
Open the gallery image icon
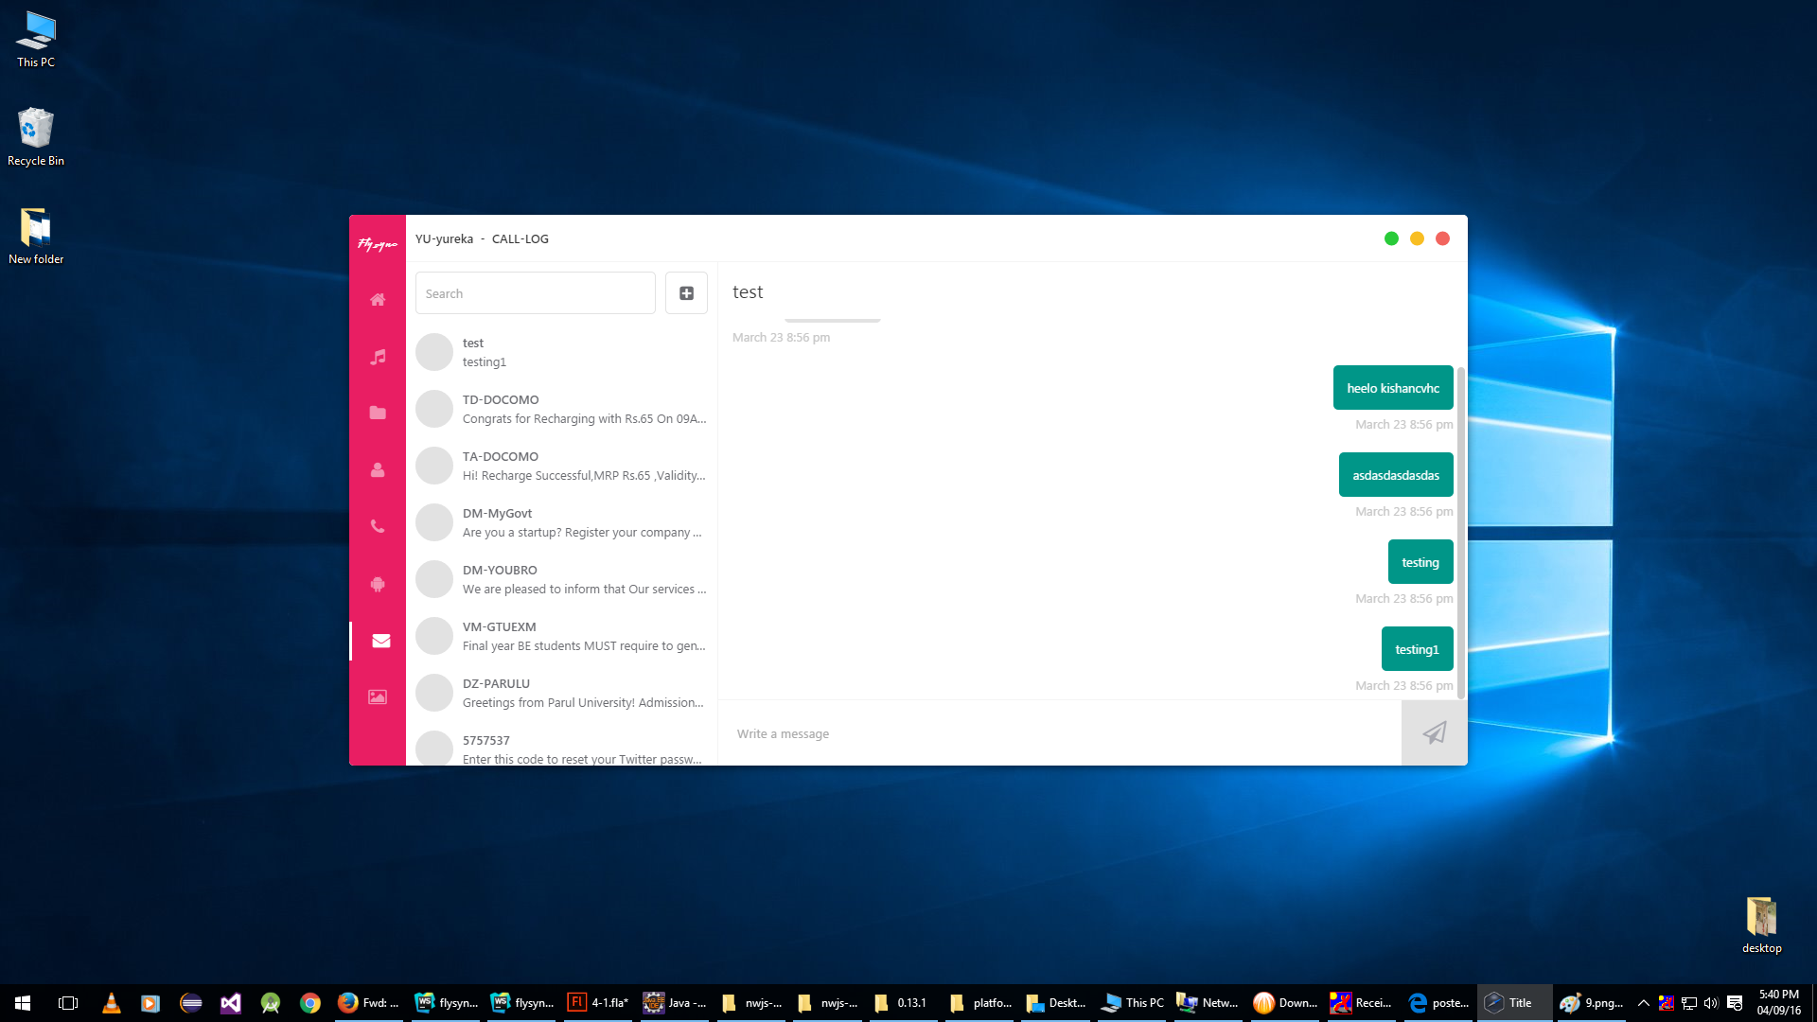pyautogui.click(x=378, y=697)
